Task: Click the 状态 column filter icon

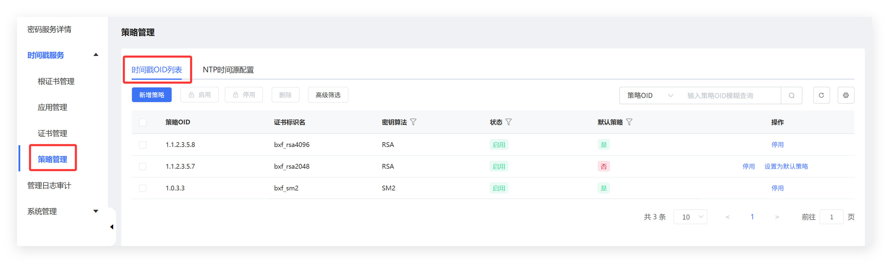Action: [508, 122]
